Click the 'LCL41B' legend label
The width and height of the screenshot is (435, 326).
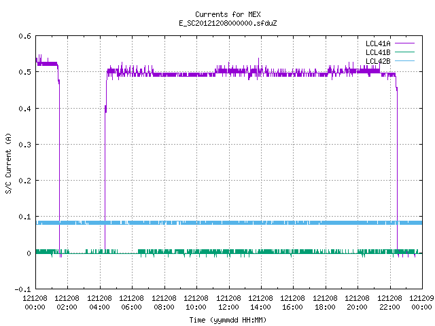378,52
